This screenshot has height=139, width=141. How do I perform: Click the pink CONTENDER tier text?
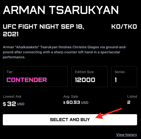pyautogui.click(x=27, y=80)
